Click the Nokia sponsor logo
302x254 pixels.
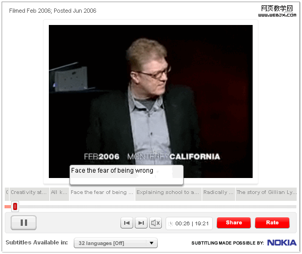(282, 243)
